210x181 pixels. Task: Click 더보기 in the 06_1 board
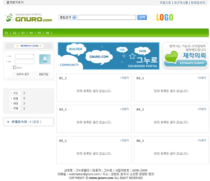tap(202, 140)
